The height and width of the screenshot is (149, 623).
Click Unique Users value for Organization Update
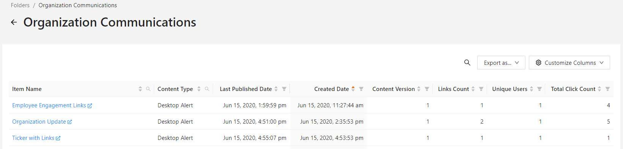point(540,122)
